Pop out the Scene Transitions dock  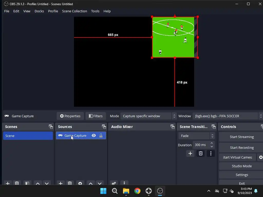point(213,127)
